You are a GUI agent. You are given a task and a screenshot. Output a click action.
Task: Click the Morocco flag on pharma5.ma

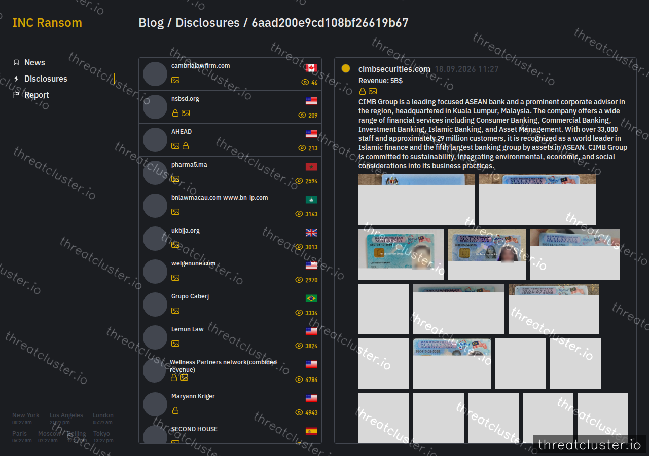click(311, 167)
